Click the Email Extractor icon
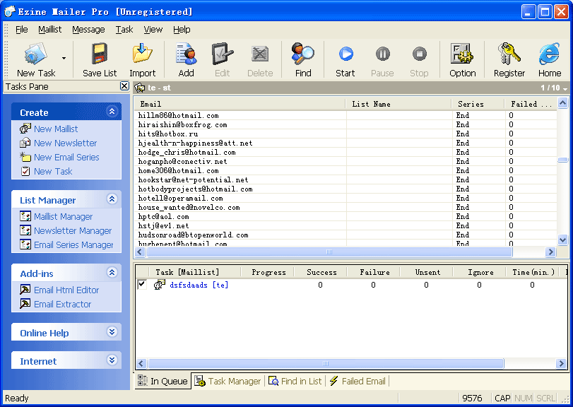 [x=25, y=304]
